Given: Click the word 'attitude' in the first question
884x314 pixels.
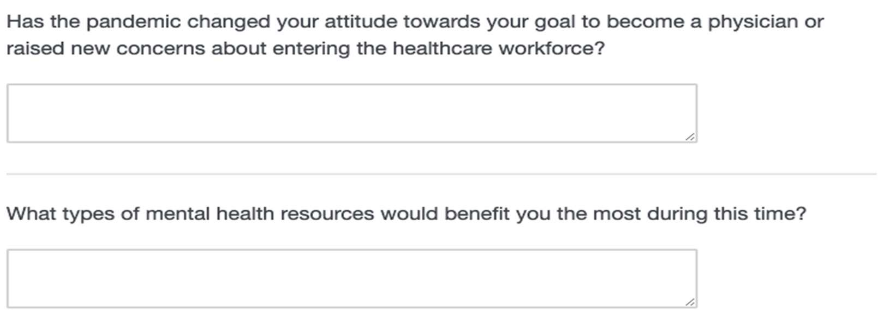Looking at the screenshot, I should (x=360, y=22).
